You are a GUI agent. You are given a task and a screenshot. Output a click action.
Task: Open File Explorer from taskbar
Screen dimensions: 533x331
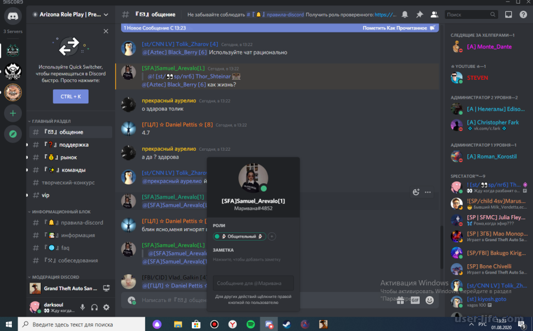pos(178,324)
